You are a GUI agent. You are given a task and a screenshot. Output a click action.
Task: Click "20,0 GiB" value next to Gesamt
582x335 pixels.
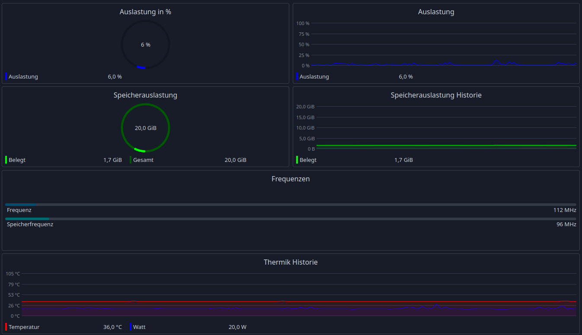tap(235, 160)
